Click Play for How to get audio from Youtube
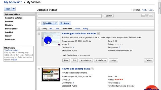The height and width of the screenshot is (90, 161). point(66,60)
